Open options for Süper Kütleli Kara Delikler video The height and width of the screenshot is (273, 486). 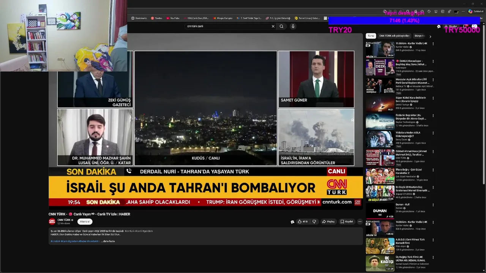pos(433,98)
